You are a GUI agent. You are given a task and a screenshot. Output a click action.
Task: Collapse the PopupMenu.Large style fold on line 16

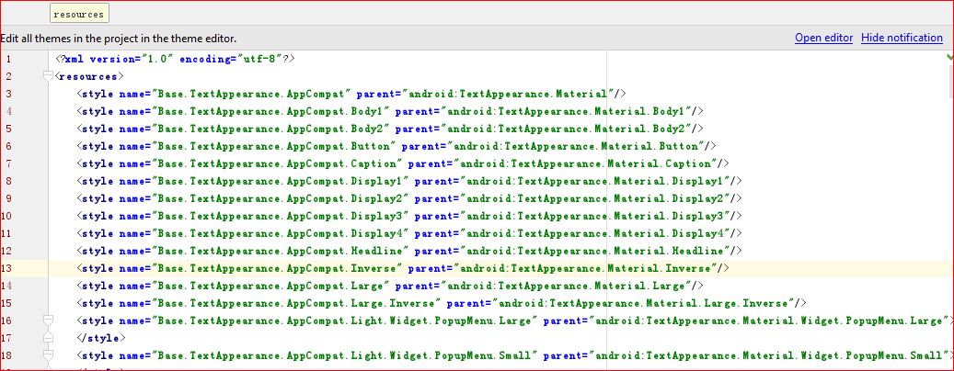click(48, 320)
